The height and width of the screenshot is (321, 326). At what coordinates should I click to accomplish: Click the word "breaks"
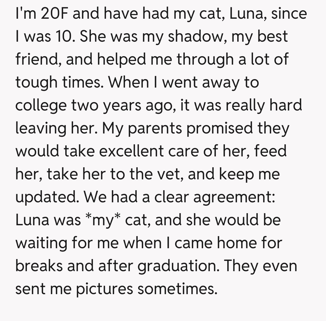40,266
